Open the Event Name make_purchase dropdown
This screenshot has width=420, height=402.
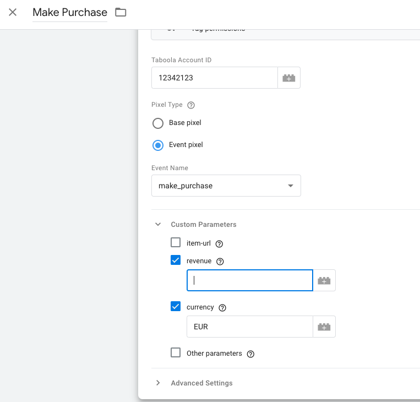pyautogui.click(x=226, y=186)
